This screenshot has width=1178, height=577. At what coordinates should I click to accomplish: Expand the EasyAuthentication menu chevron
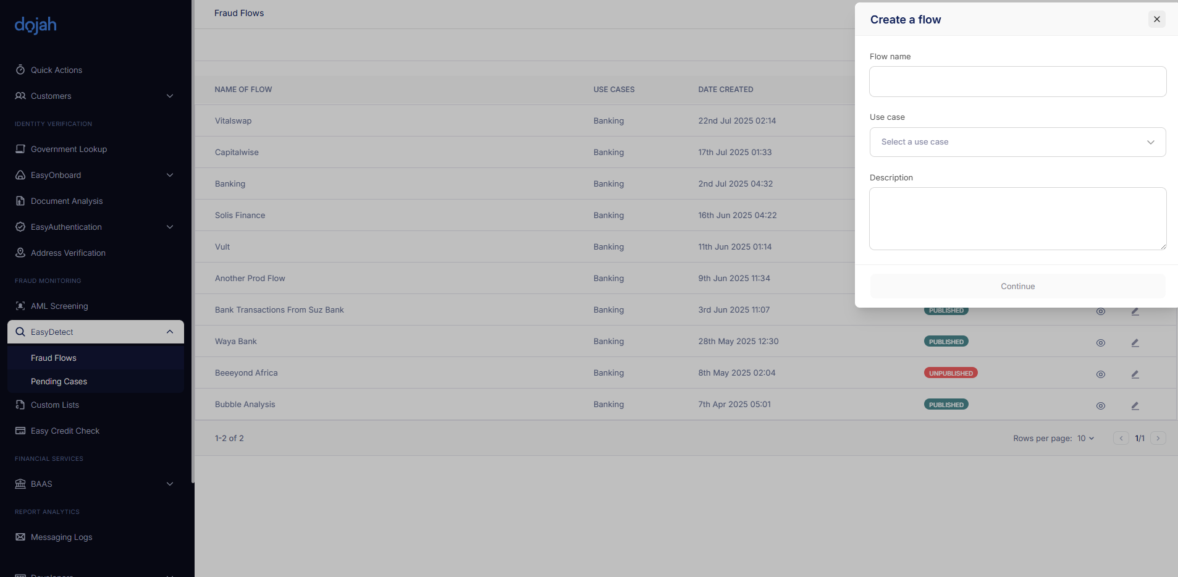170,227
